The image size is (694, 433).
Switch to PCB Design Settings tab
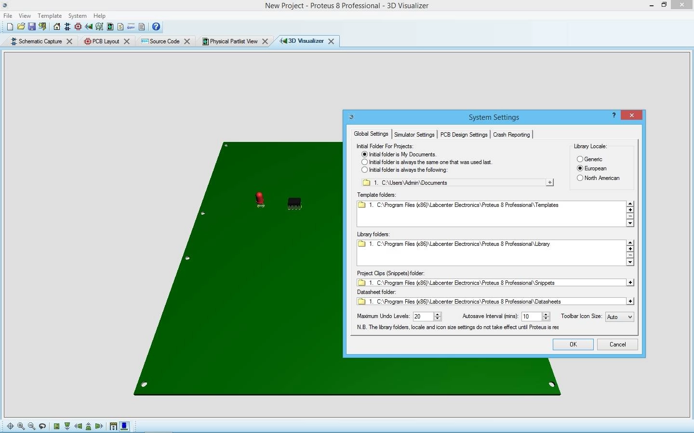tap(464, 135)
